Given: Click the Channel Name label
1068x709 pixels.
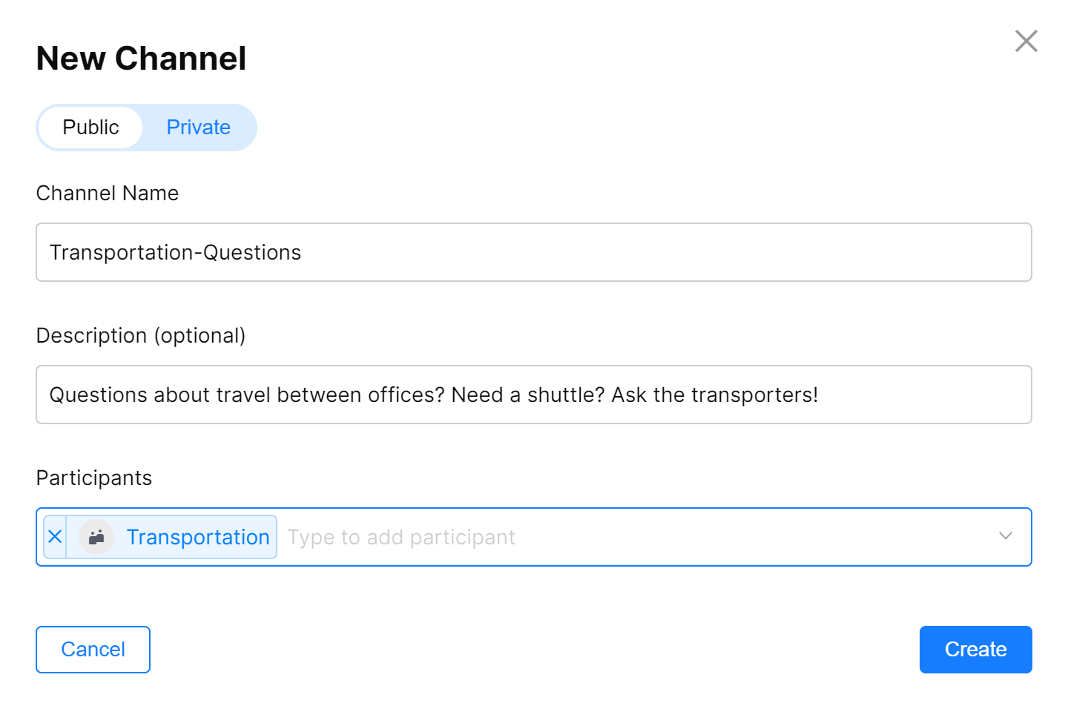Looking at the screenshot, I should coord(108,193).
